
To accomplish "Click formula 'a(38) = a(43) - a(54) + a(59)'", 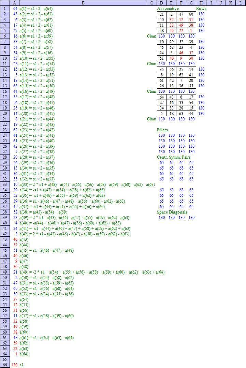I will (43, 212).
